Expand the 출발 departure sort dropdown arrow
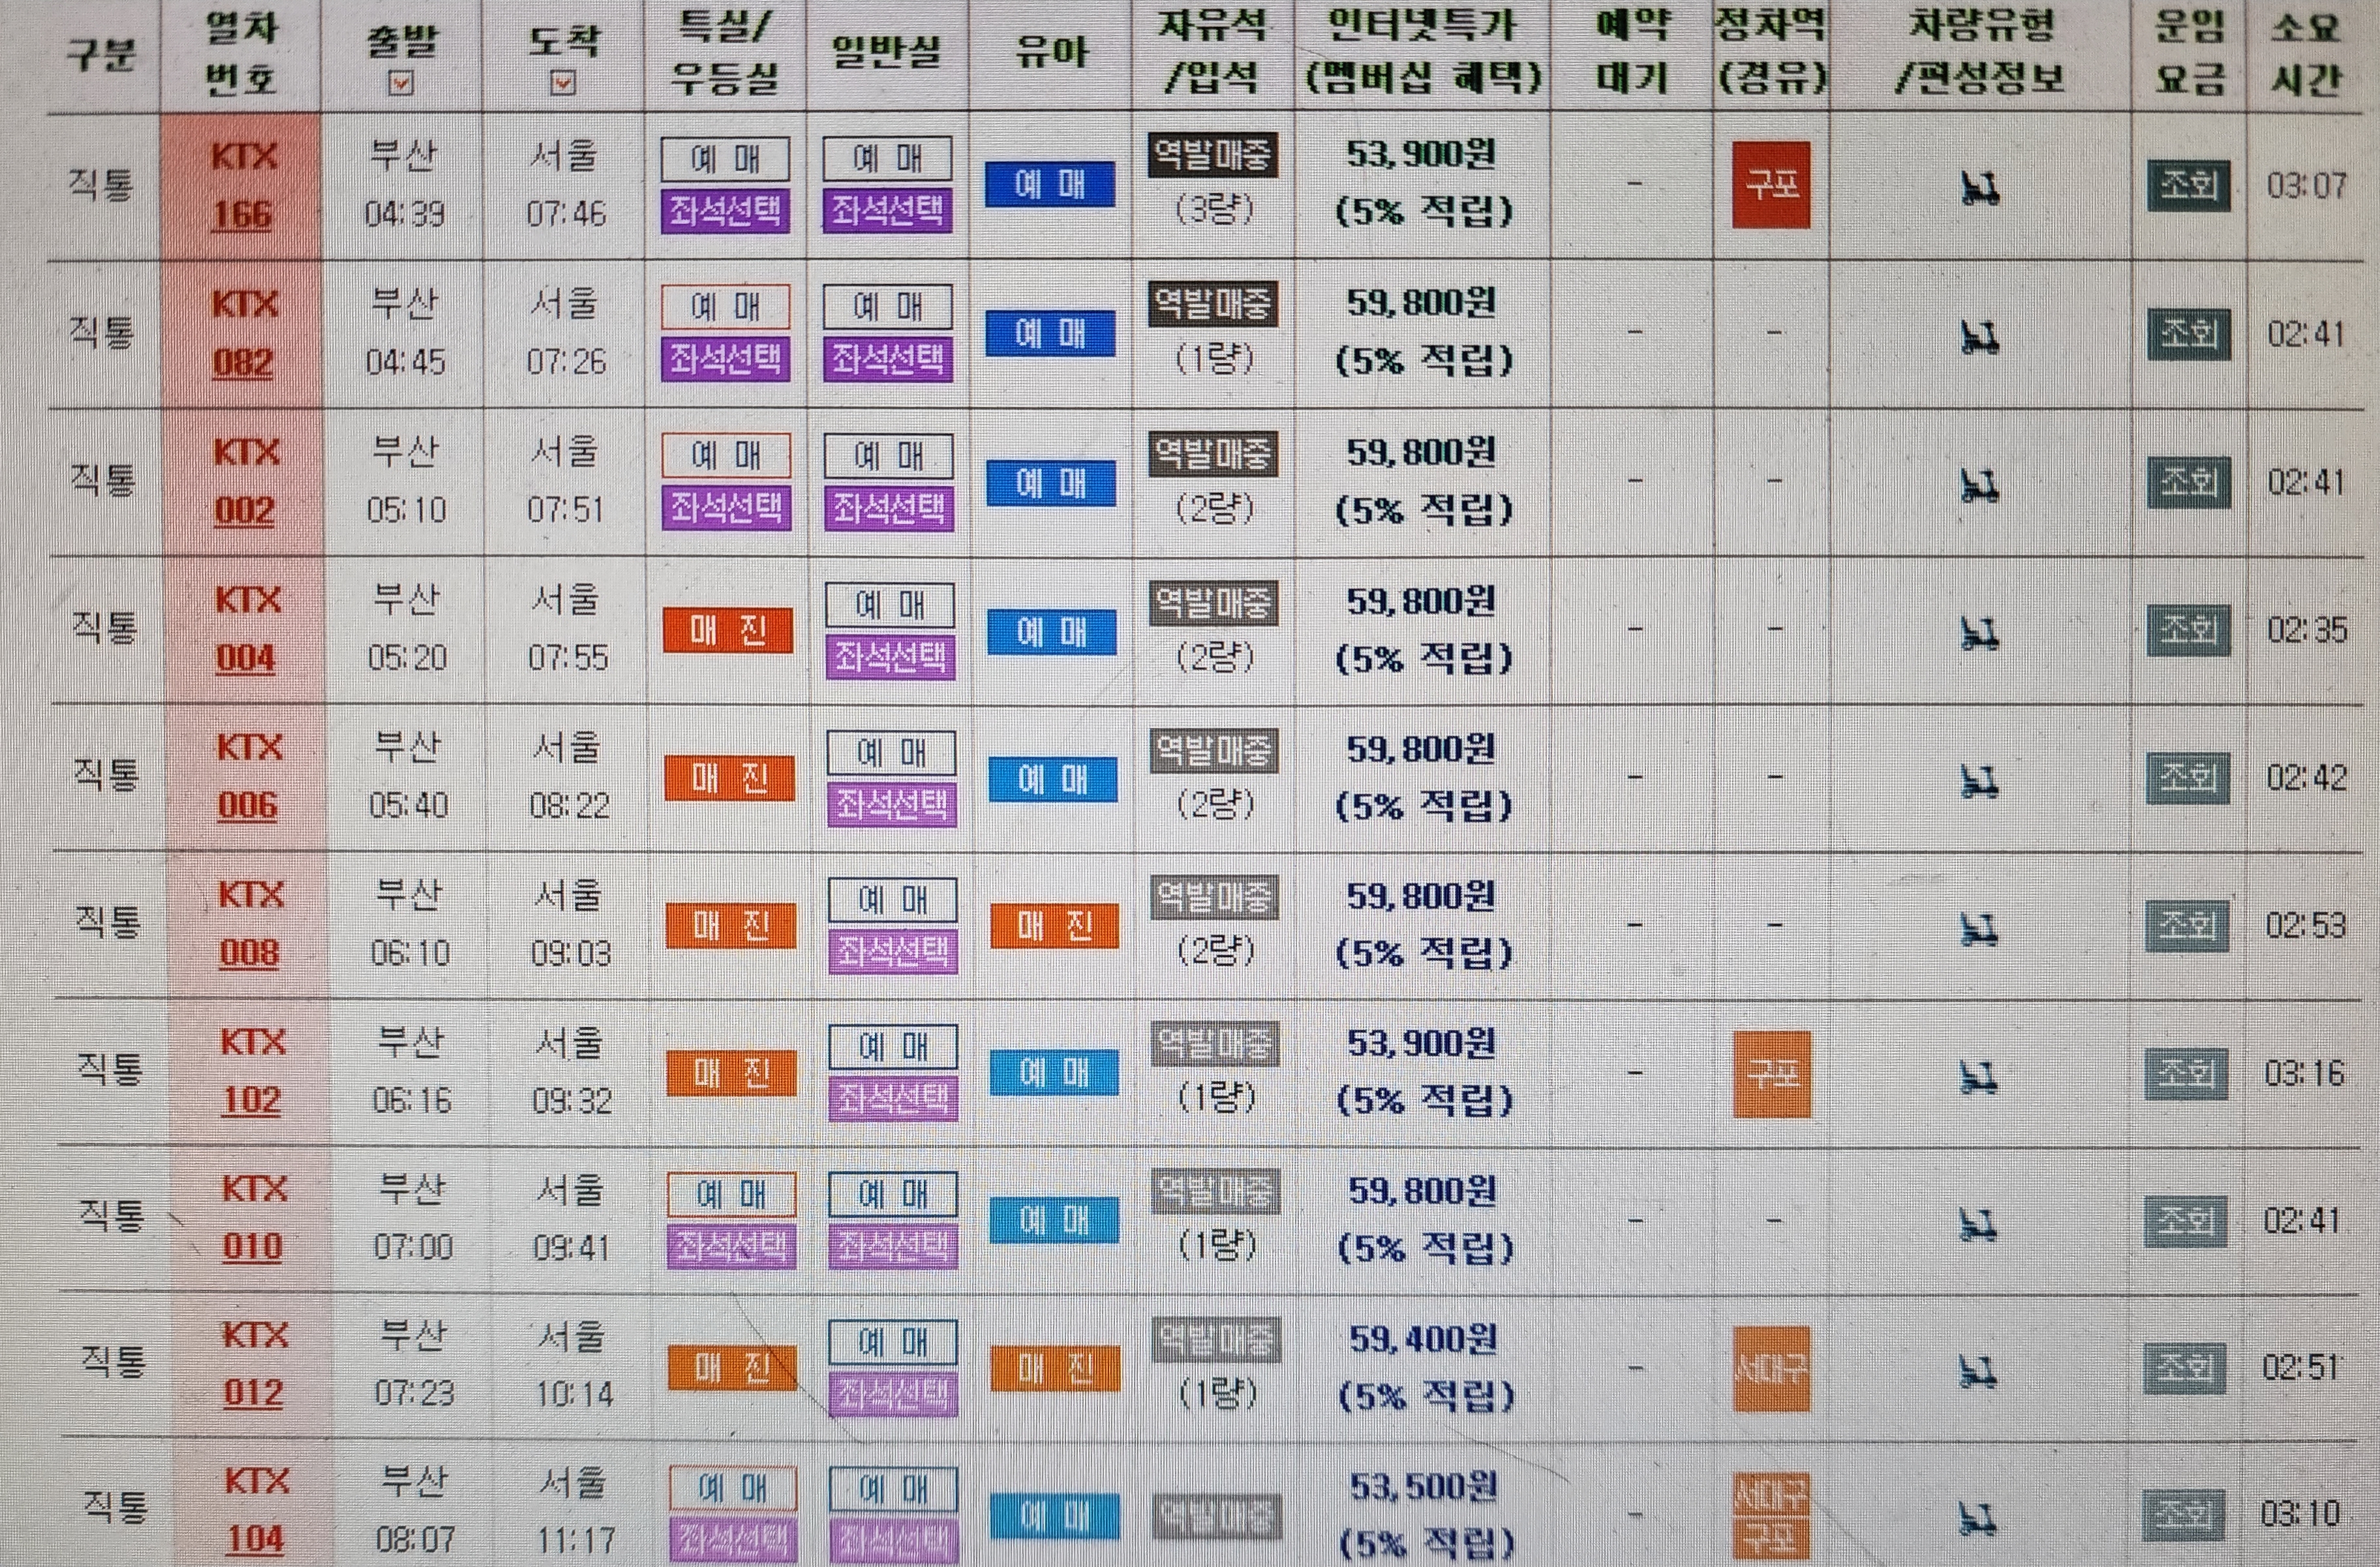 click(x=401, y=84)
